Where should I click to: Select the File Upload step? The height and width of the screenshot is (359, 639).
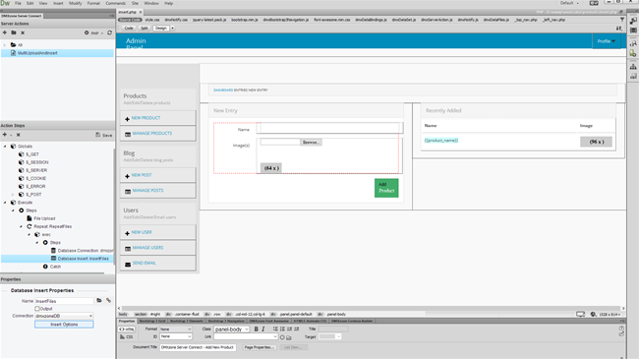tap(44, 218)
